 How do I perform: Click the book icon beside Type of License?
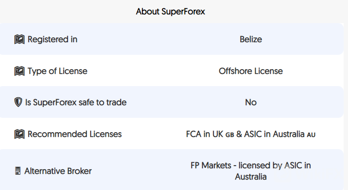pos(19,71)
